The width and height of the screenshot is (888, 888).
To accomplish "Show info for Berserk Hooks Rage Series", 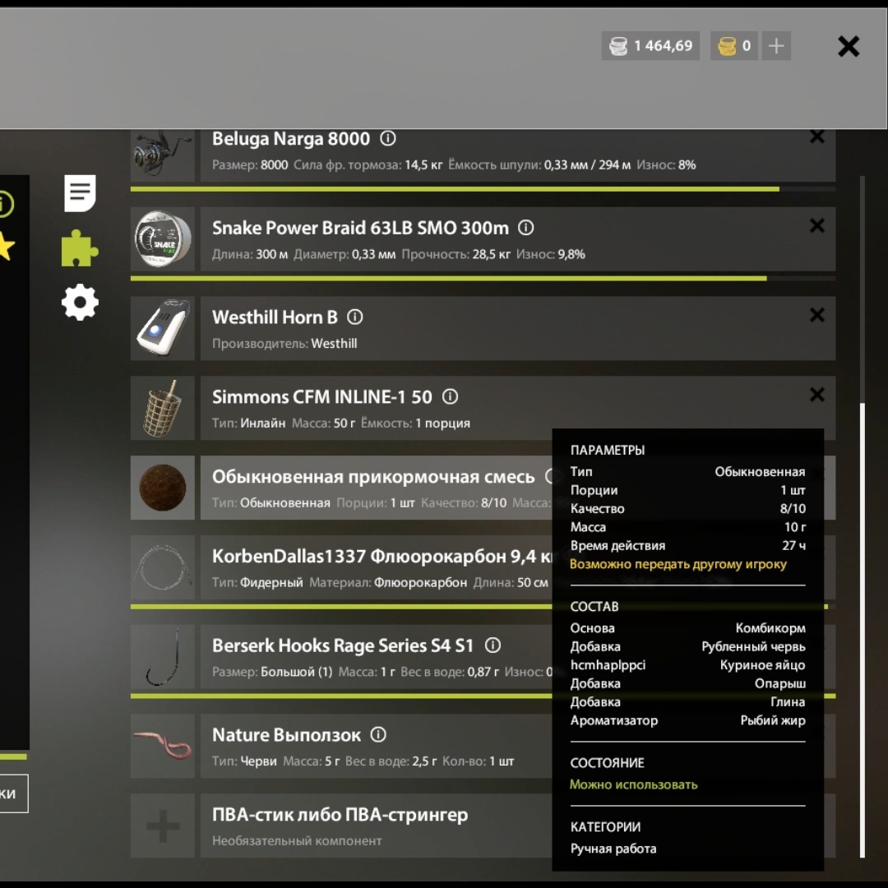I will click(x=493, y=645).
